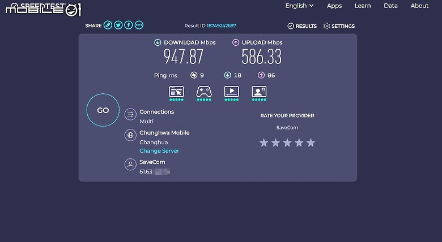Rate provider one star
This screenshot has width=442, height=242.
264,142
